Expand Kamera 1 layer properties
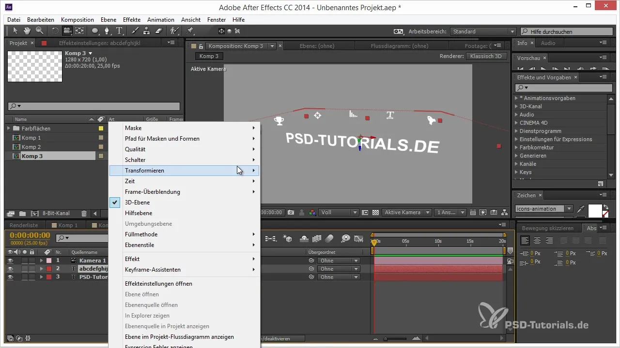620x348 pixels. [x=42, y=261]
